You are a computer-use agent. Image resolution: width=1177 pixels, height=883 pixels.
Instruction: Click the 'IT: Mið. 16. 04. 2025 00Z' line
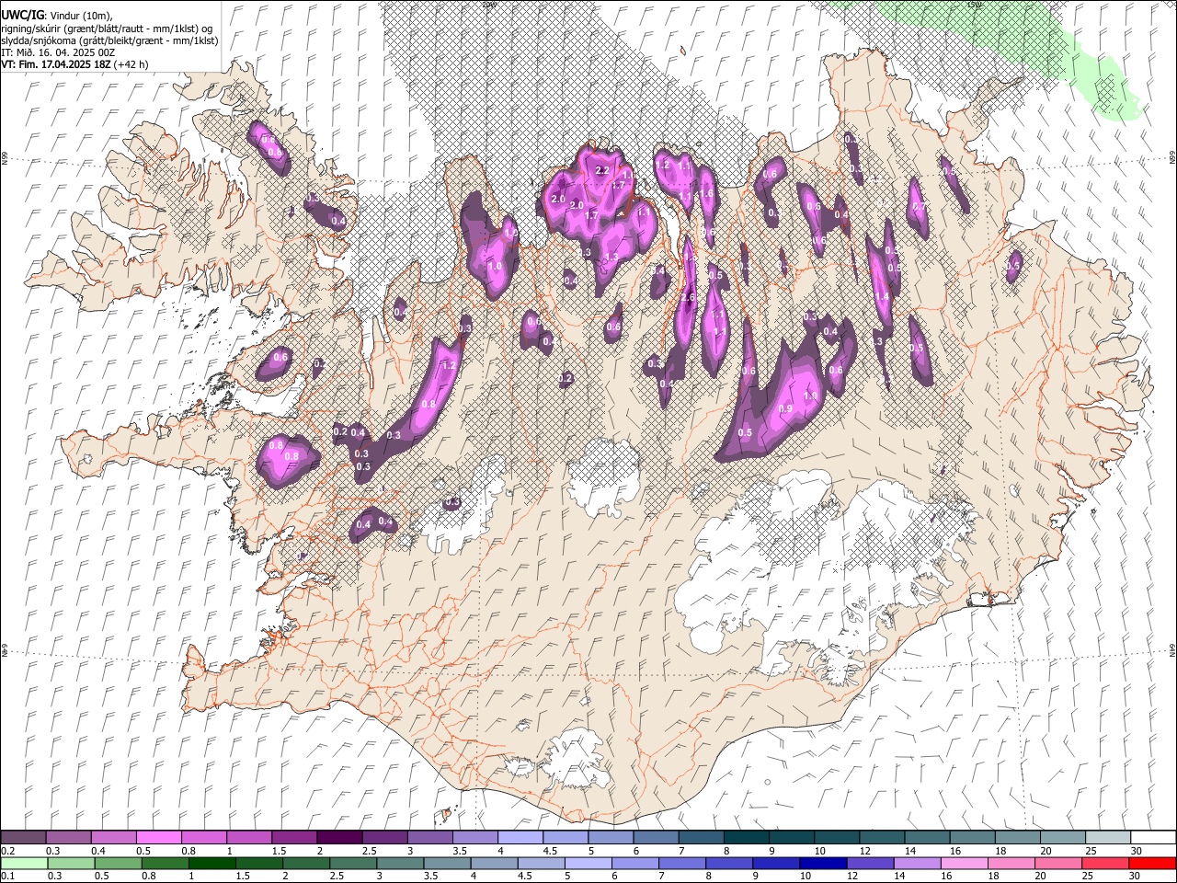58,52
